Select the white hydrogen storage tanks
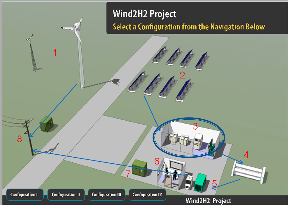Viewport: 288px width, 205px height. click(249, 172)
